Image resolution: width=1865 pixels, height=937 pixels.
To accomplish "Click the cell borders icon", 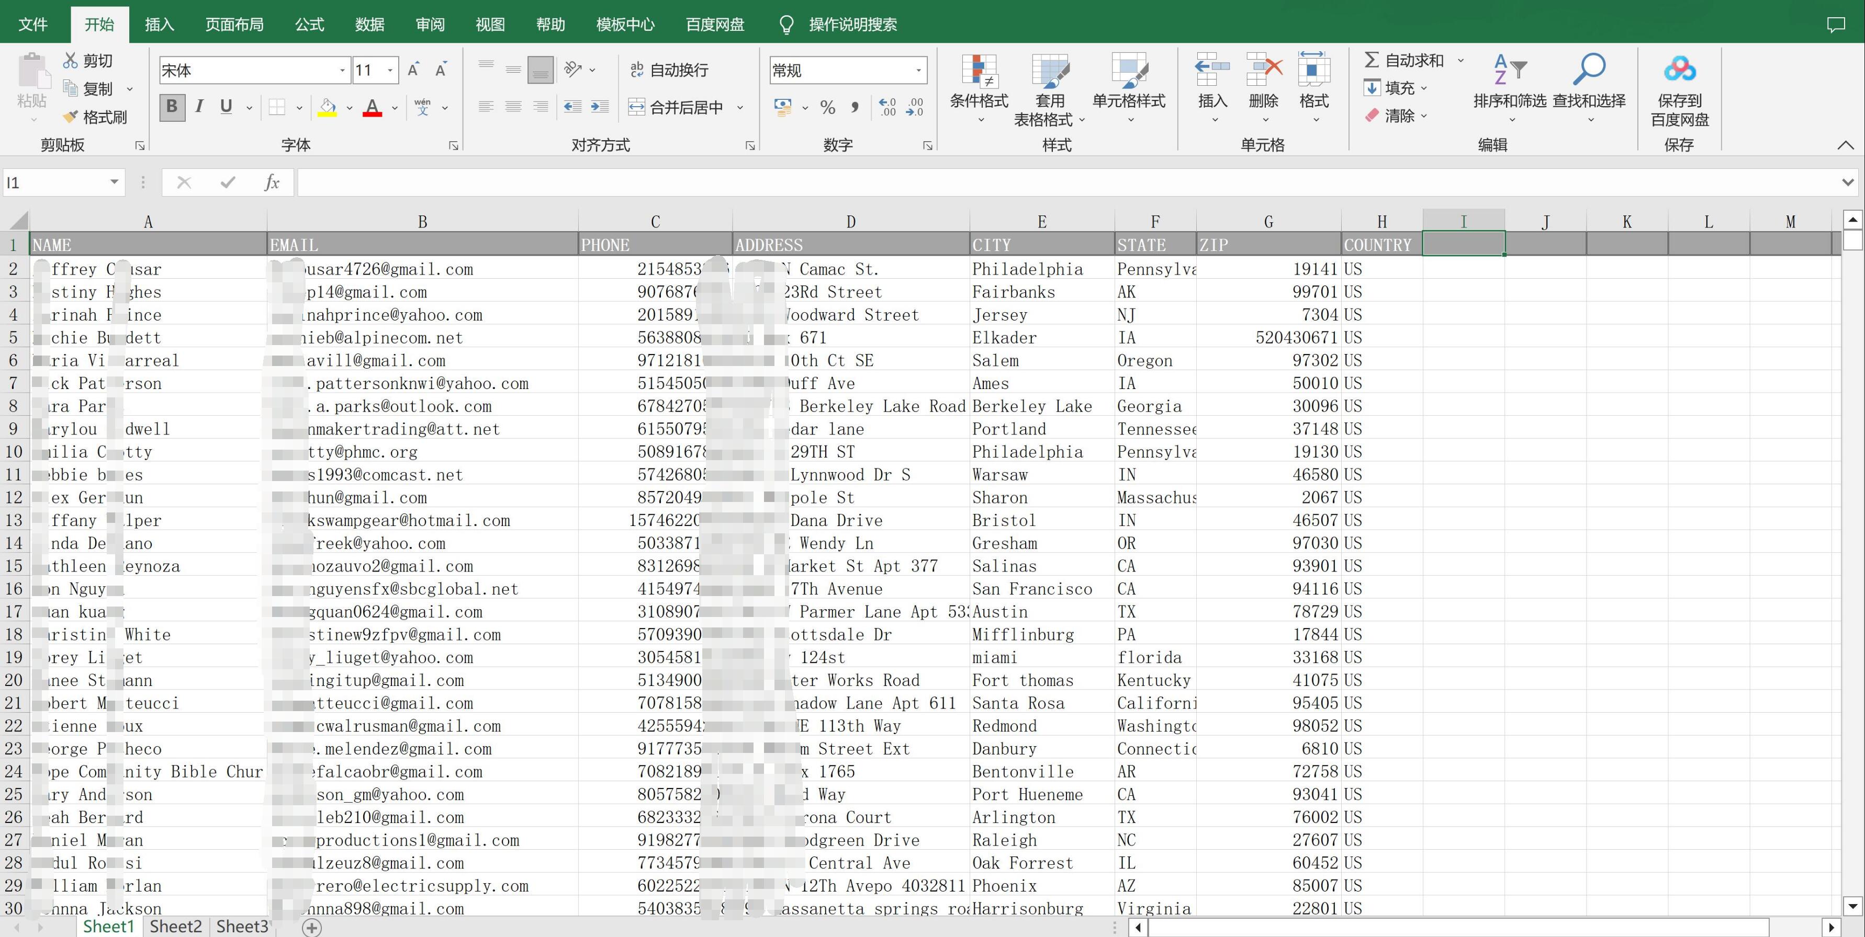I will [x=277, y=108].
